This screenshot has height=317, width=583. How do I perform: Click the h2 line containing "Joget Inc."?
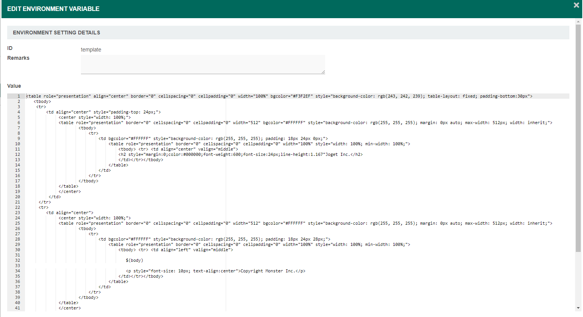tap(240, 154)
